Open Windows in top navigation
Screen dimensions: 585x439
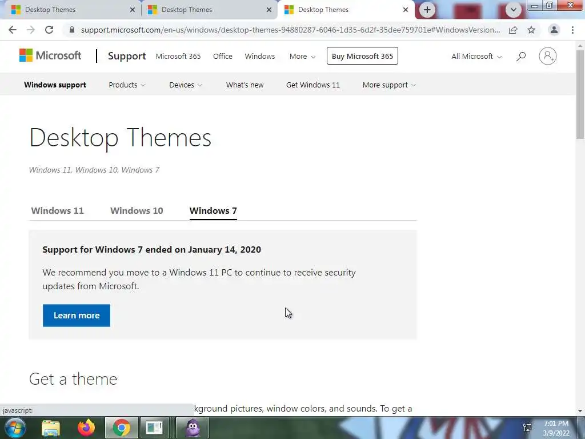click(260, 57)
